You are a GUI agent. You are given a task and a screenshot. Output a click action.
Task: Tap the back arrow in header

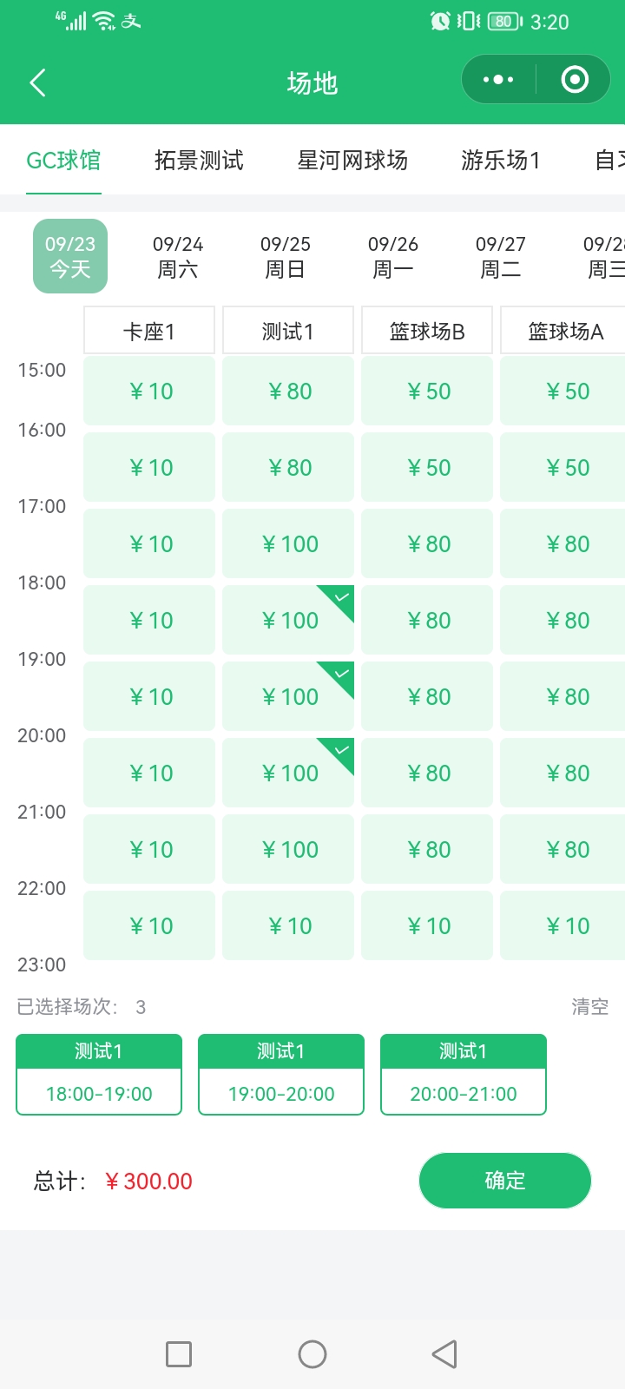point(37,82)
